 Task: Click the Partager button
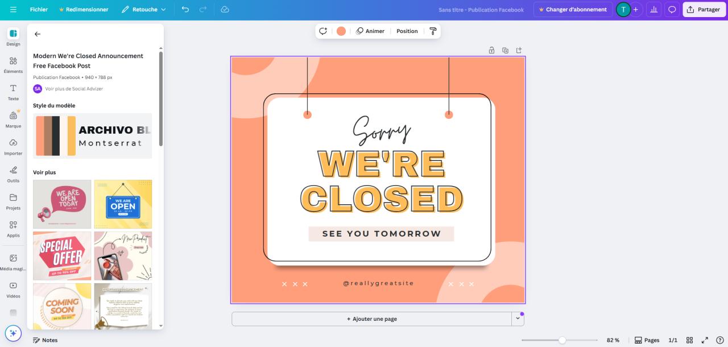[x=704, y=9]
